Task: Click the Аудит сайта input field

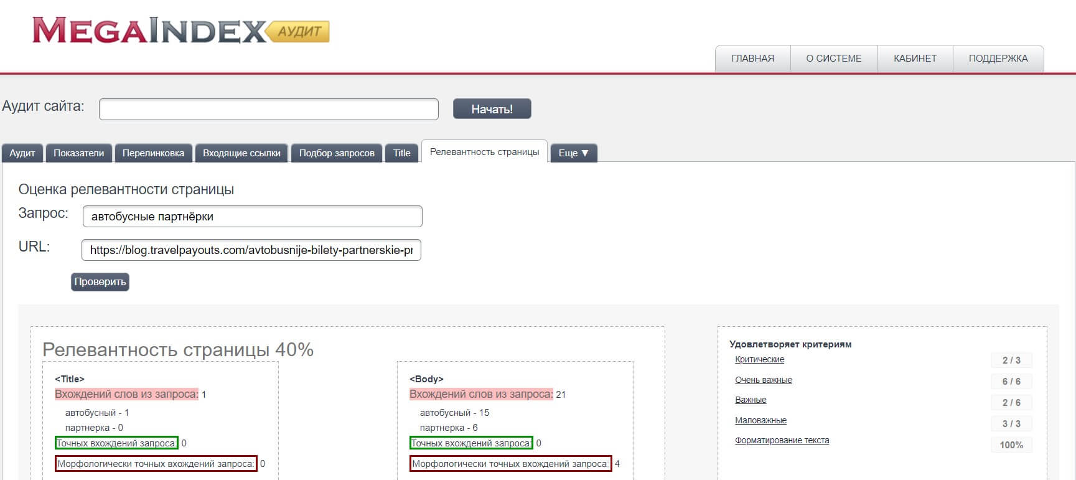Action: tap(268, 110)
